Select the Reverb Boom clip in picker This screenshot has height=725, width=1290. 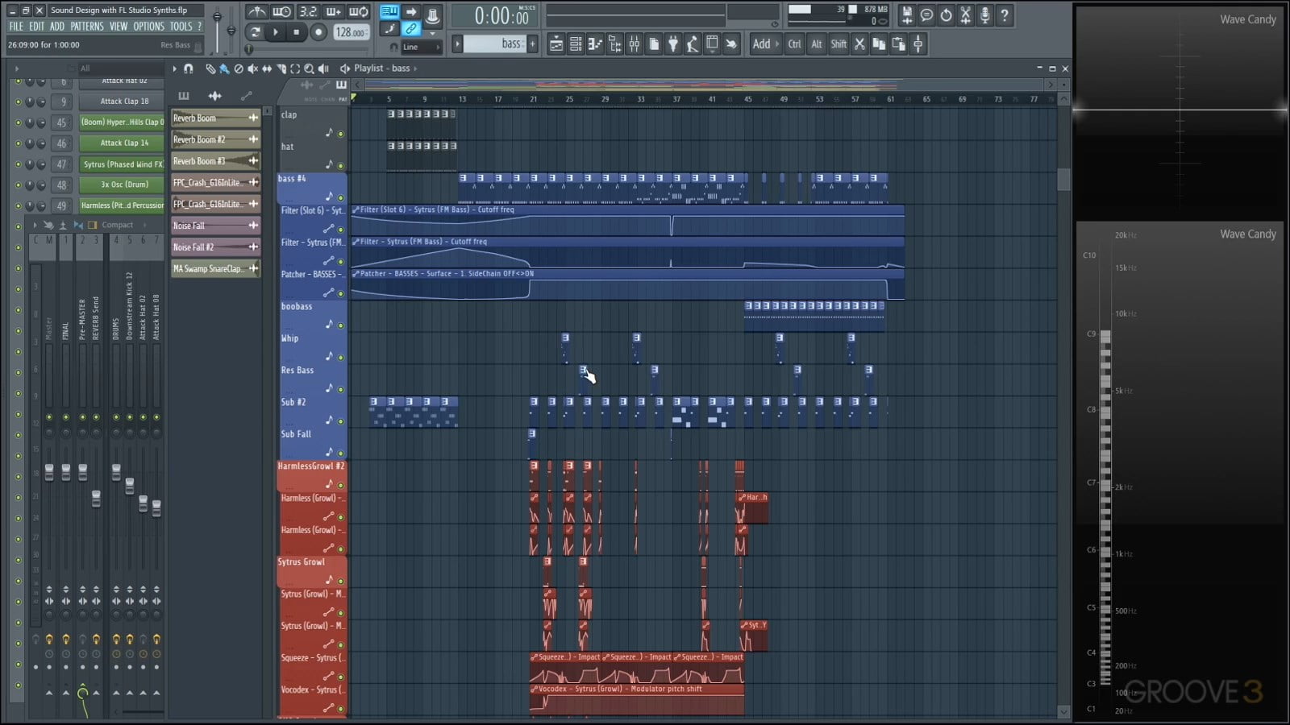pyautogui.click(x=215, y=118)
